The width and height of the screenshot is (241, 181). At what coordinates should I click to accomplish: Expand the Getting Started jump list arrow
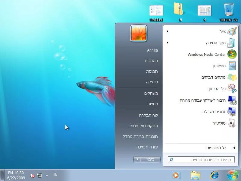point(167,43)
